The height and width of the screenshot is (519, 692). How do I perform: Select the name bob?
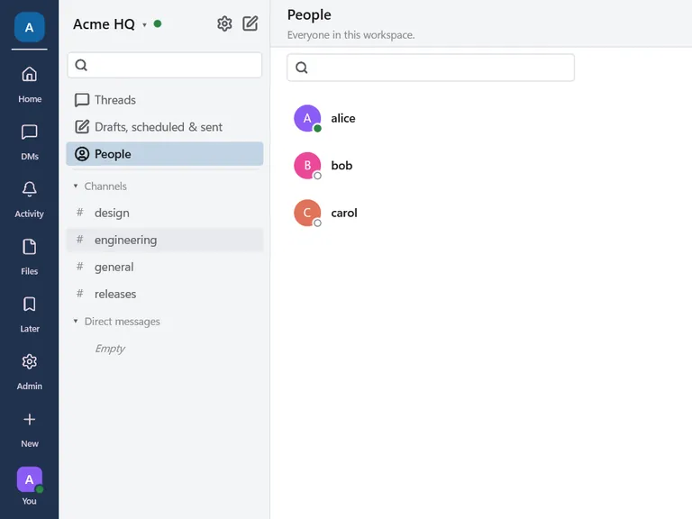click(341, 166)
